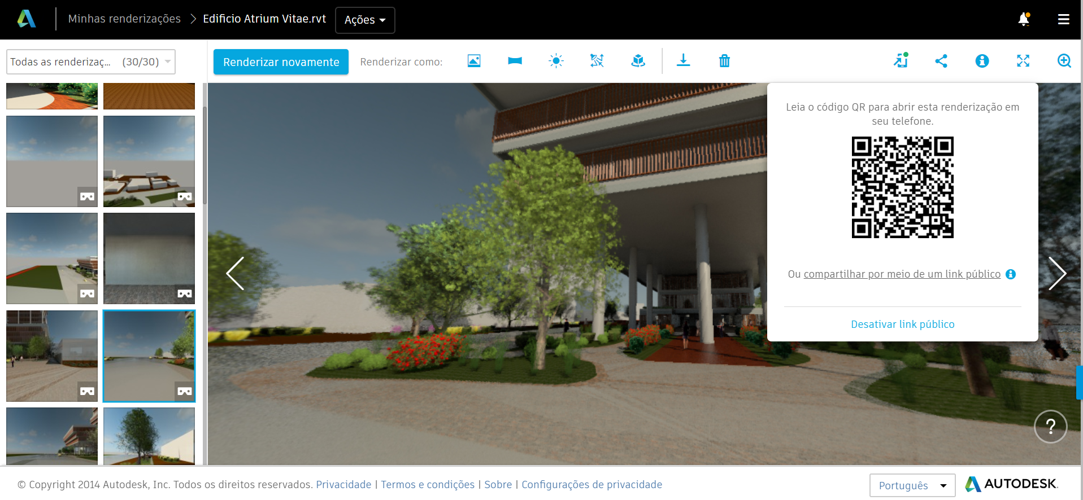
Task: Open the export-to-person icon with green dot
Action: tap(901, 60)
